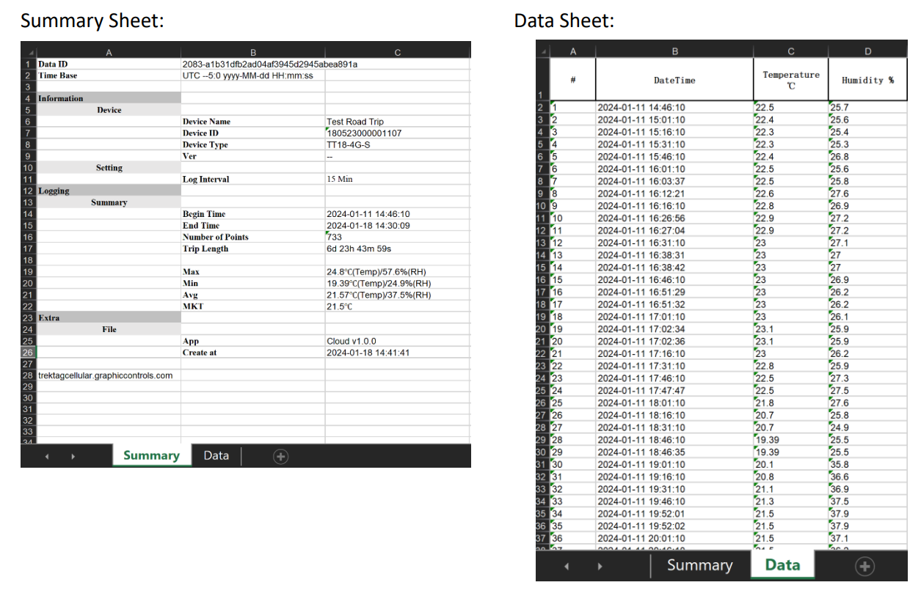Image resolution: width=921 pixels, height=607 pixels.
Task: Click the Min value '19.39℃(Temp)/24.9%(RH)'
Action: [397, 283]
